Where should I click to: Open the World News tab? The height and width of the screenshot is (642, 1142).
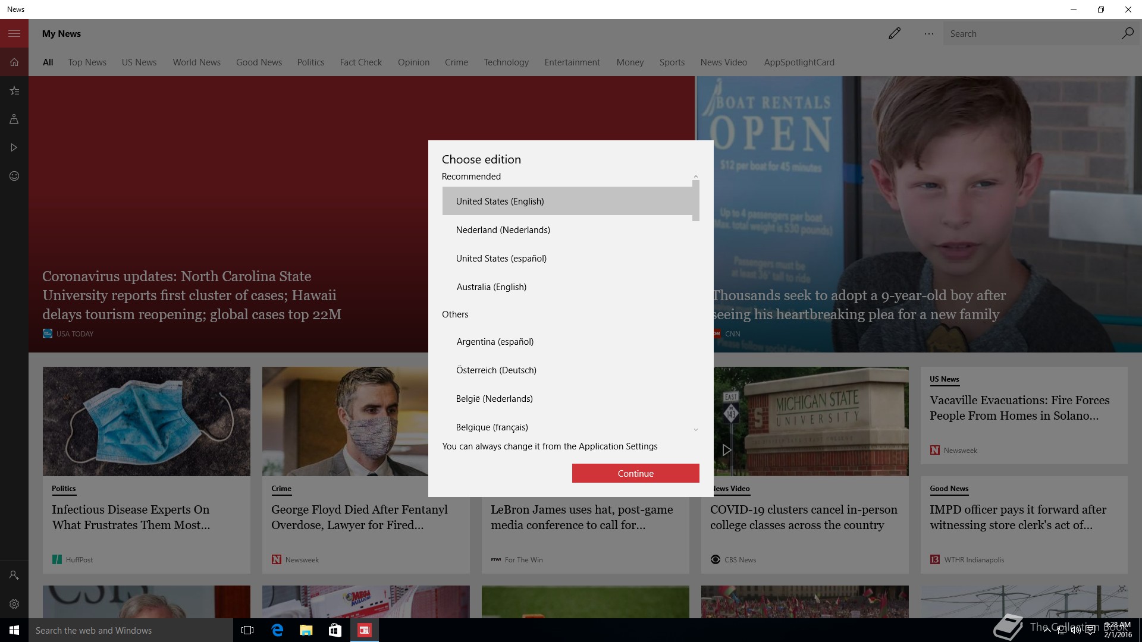tap(196, 62)
